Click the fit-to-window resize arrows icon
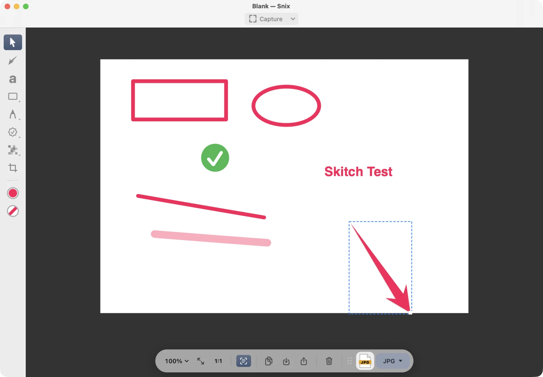The image size is (543, 377). pos(201,361)
